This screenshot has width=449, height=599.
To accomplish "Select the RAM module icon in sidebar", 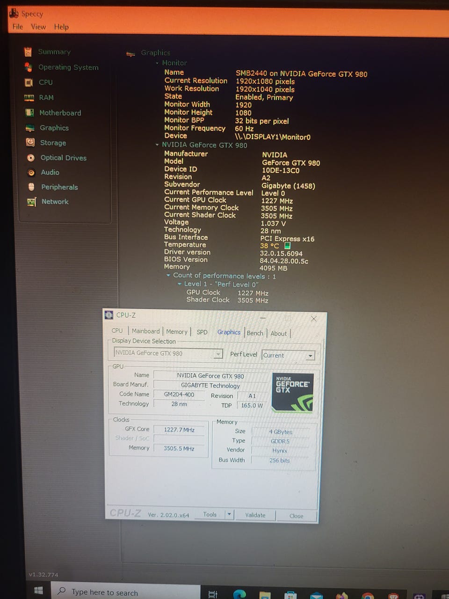I will [29, 97].
